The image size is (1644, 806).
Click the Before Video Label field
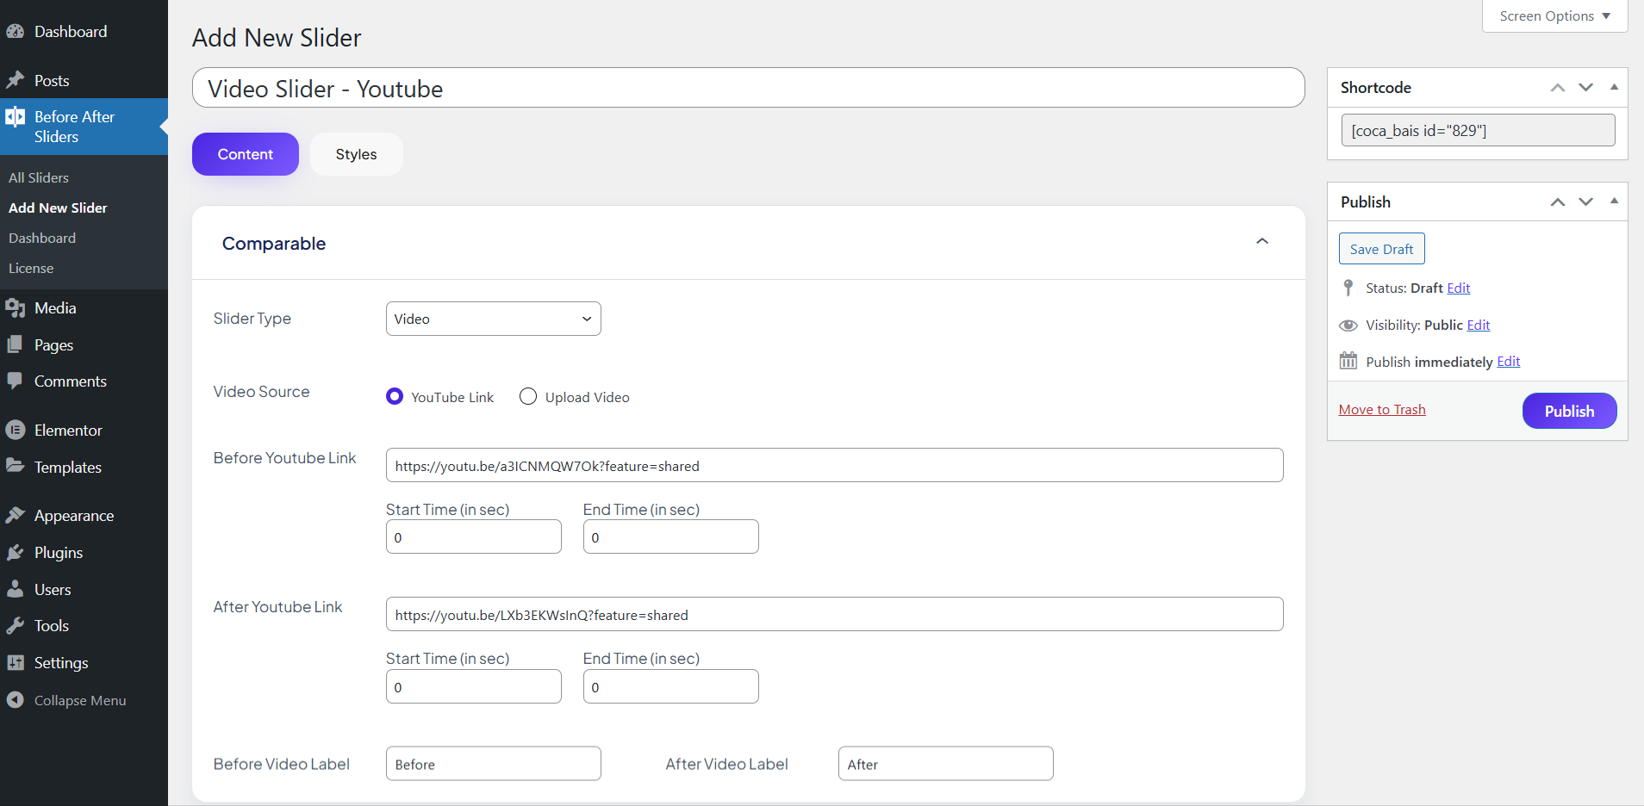[494, 764]
